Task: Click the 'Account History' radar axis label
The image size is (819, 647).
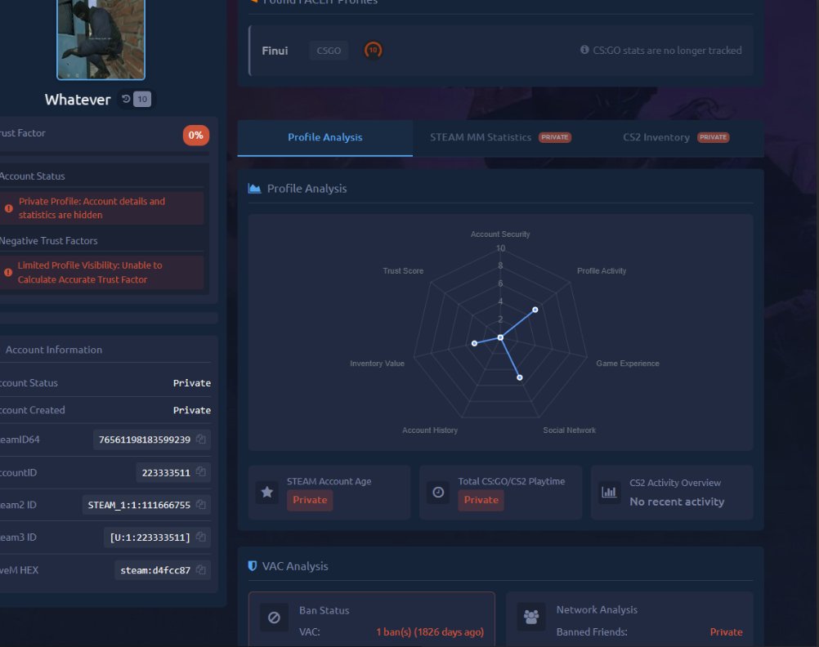Action: pyautogui.click(x=430, y=431)
